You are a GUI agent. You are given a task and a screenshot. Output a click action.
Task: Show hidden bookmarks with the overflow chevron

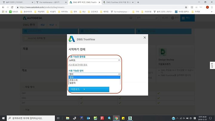212,12
